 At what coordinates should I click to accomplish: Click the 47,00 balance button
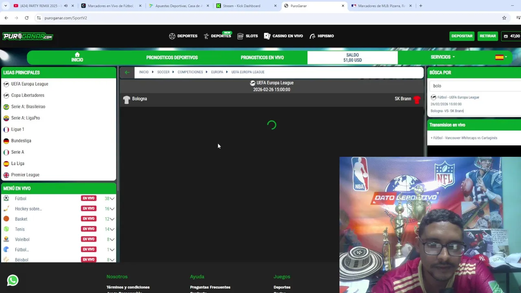511,36
